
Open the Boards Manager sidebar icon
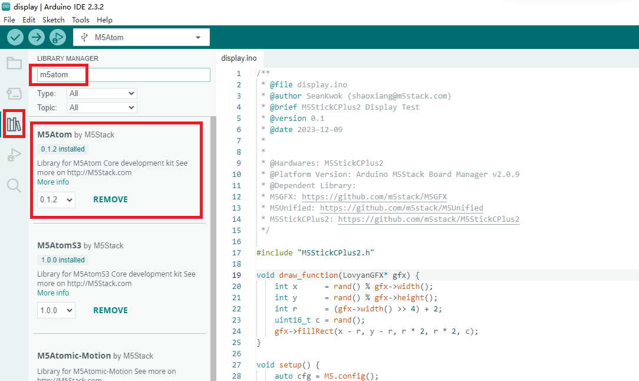point(14,93)
